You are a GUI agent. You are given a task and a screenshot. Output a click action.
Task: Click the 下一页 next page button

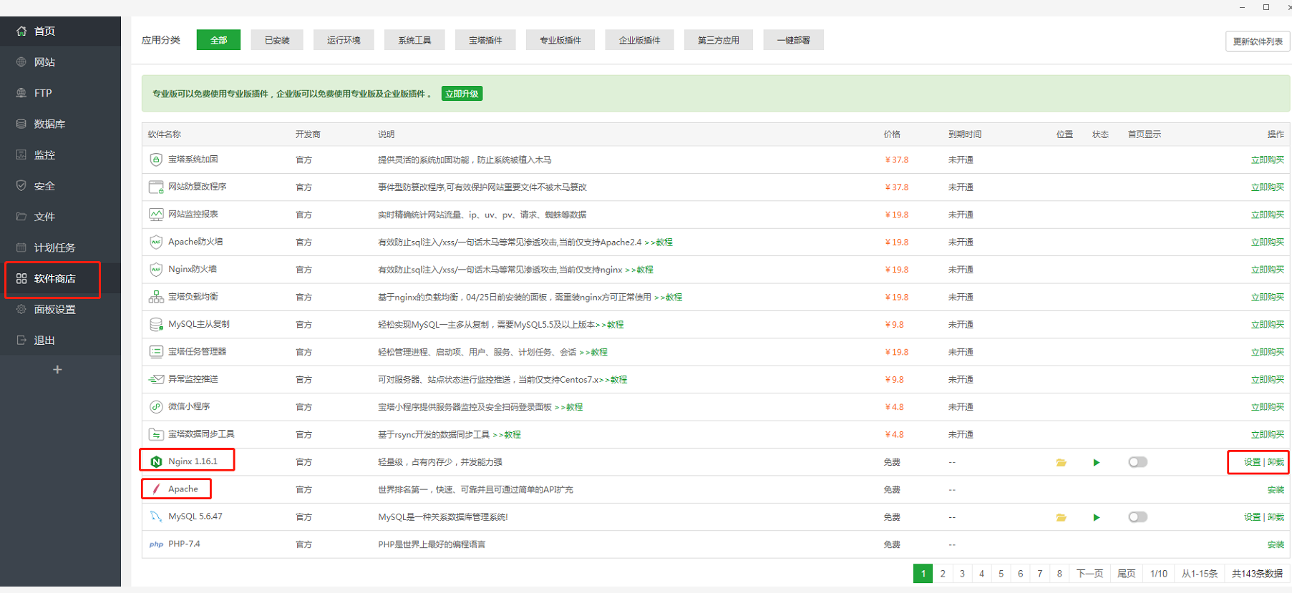point(1089,574)
